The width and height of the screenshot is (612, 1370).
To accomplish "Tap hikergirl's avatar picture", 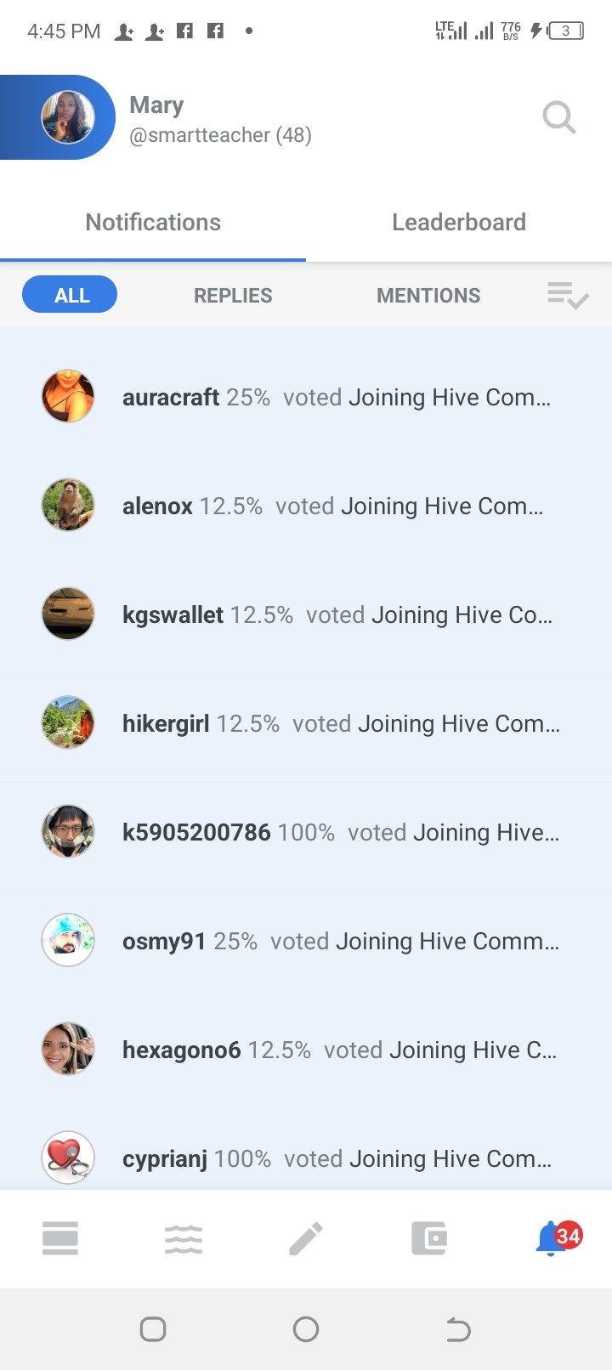I will coord(68,722).
